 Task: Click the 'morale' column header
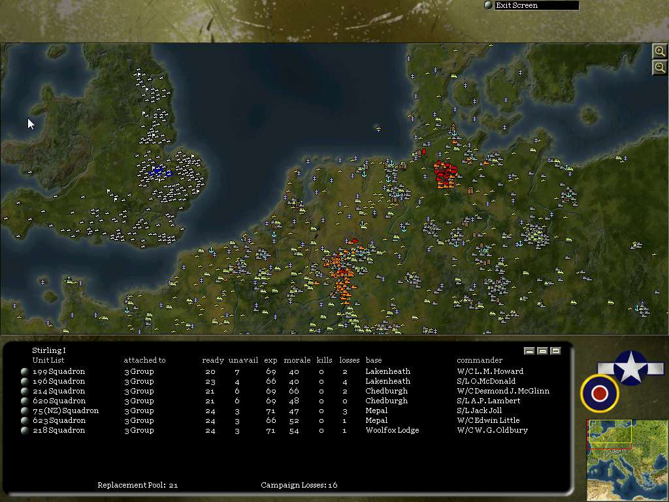(297, 360)
